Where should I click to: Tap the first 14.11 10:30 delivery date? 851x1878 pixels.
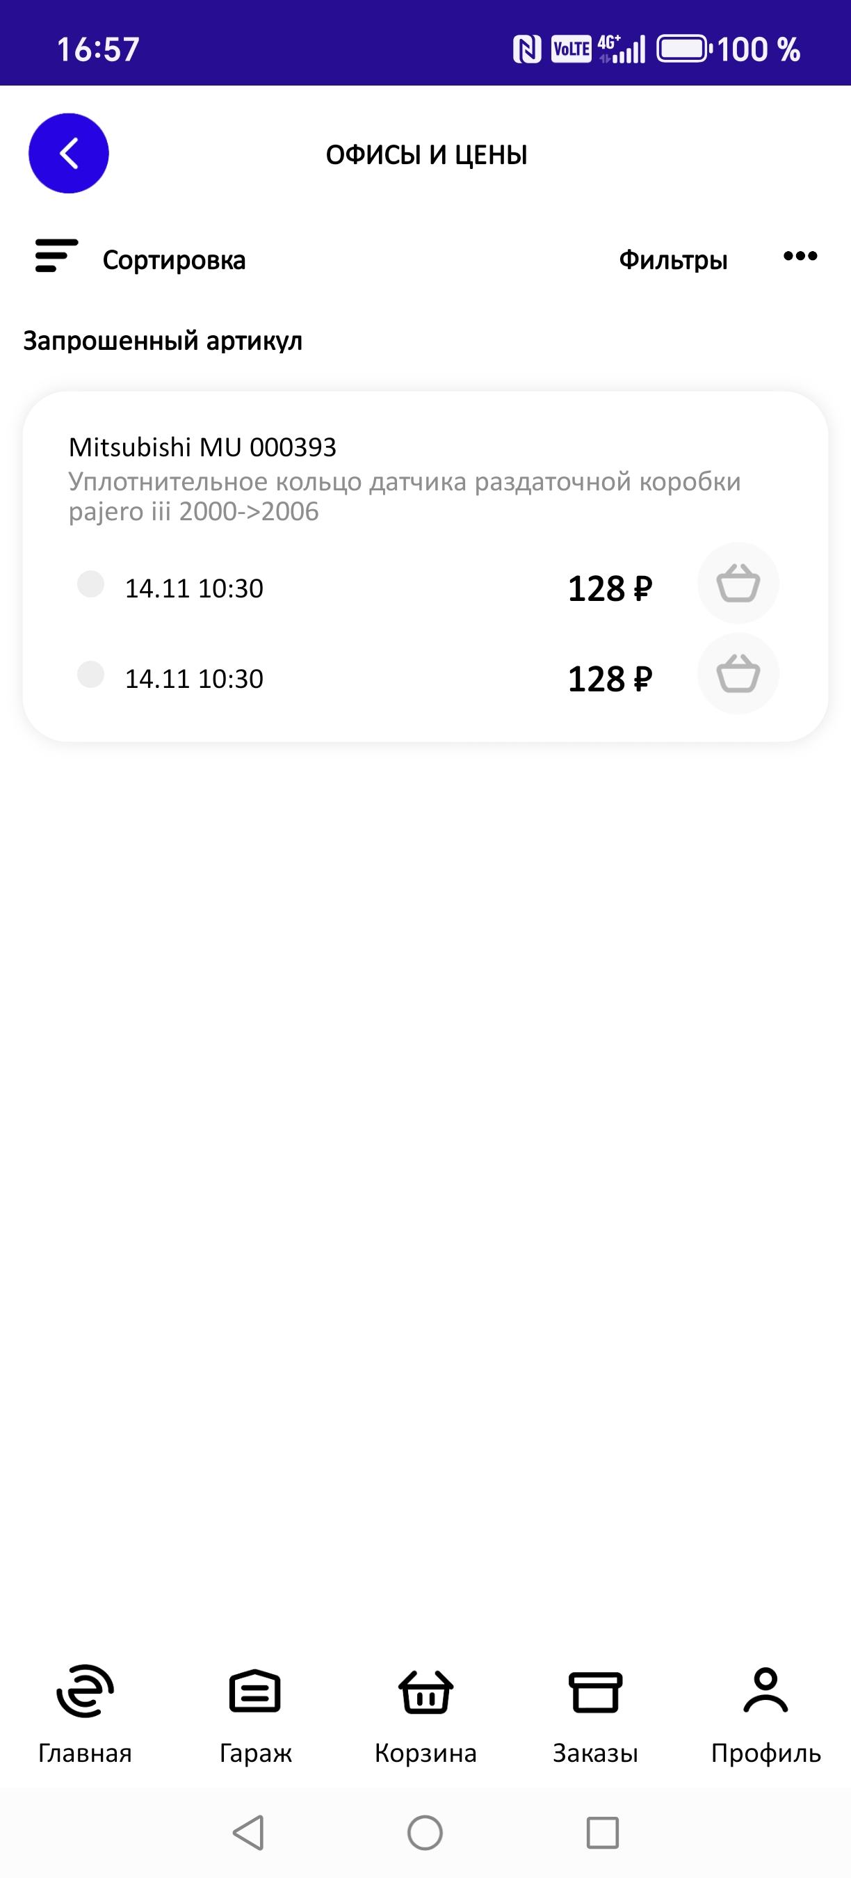click(x=194, y=588)
